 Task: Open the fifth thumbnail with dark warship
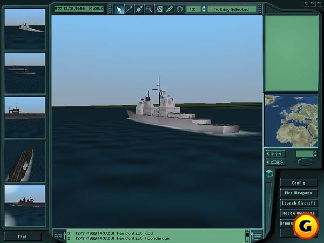(x=25, y=206)
